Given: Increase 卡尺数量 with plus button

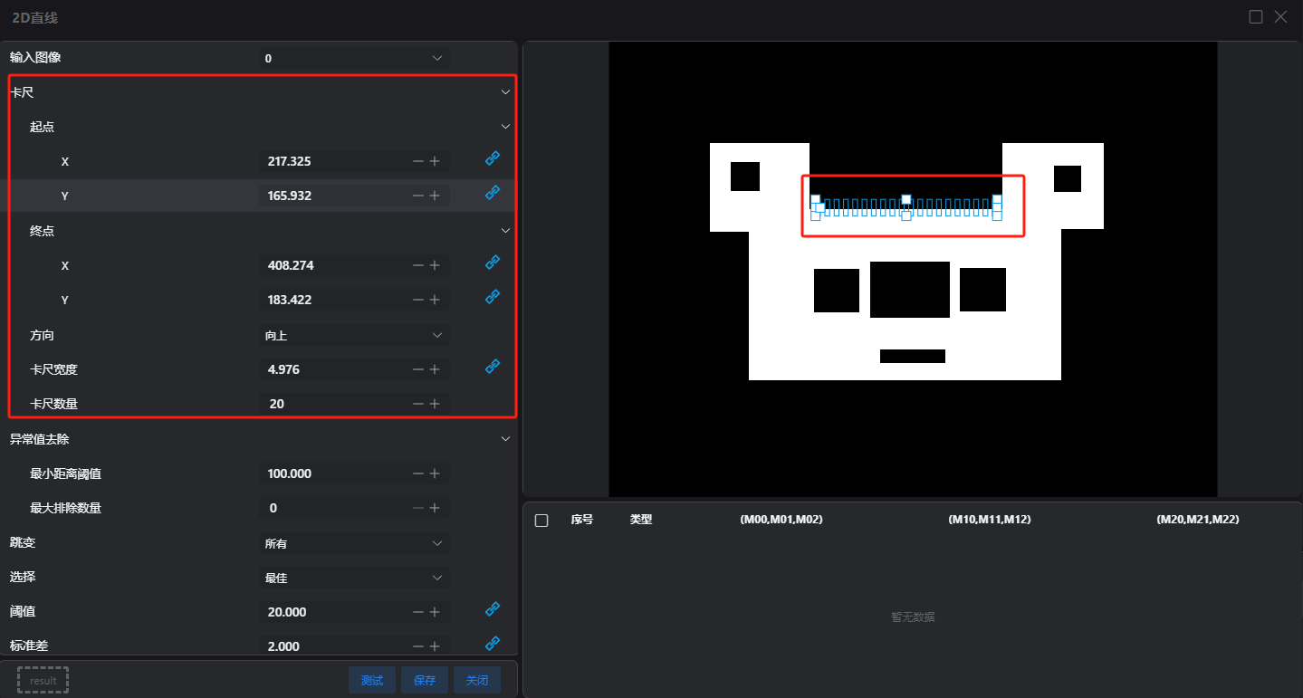Looking at the screenshot, I should tap(435, 404).
